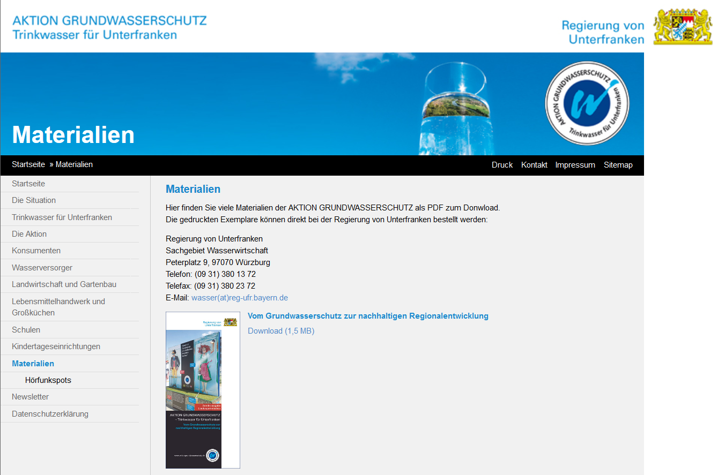Open the Impressum page
Screen dimensions: 725x475
pyautogui.click(x=575, y=165)
